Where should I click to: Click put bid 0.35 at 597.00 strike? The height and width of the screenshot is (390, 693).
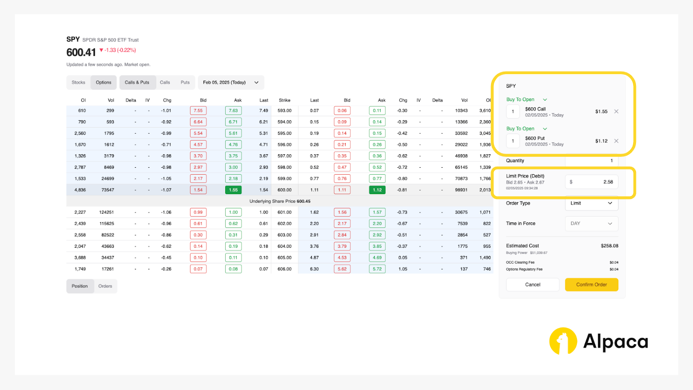pos(342,156)
